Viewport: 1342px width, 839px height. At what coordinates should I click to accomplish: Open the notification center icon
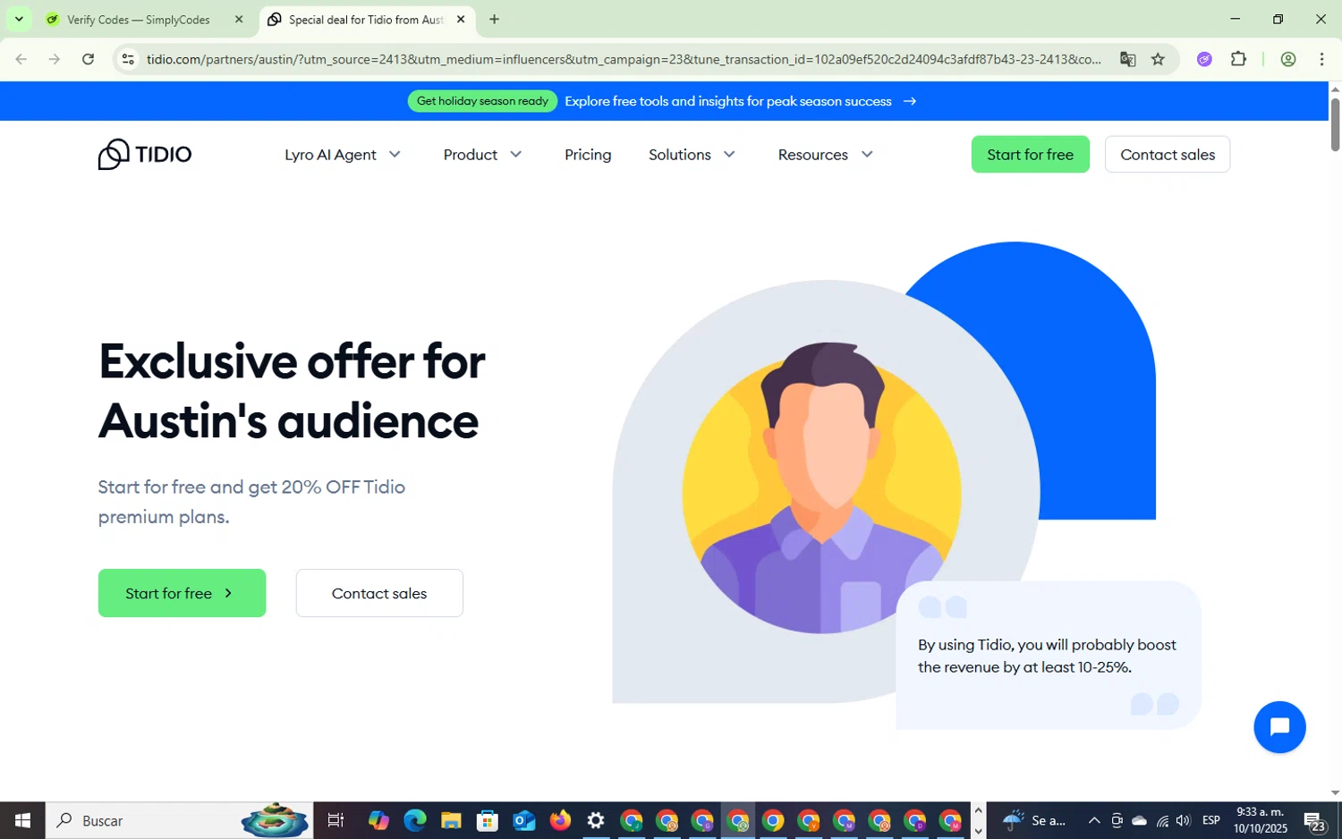tap(1315, 821)
